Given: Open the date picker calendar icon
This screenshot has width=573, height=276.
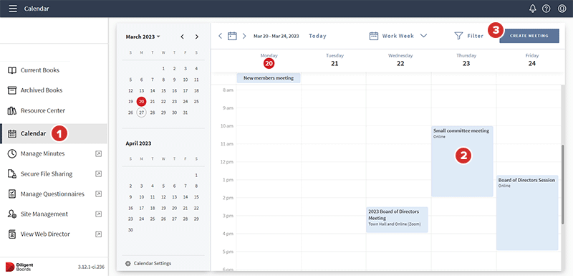Looking at the screenshot, I should pyautogui.click(x=232, y=36).
